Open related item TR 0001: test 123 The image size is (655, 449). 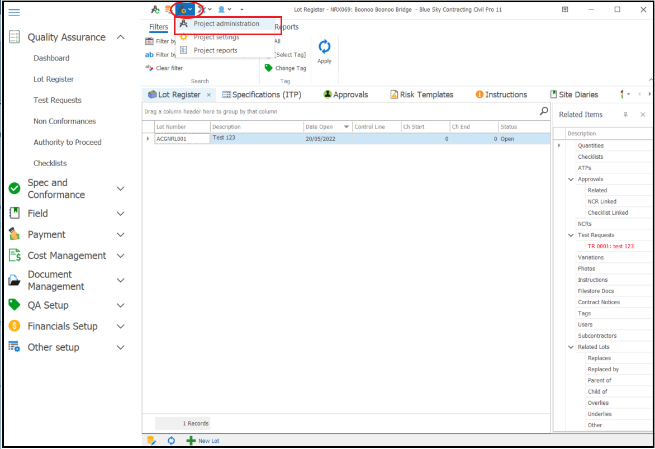point(611,246)
